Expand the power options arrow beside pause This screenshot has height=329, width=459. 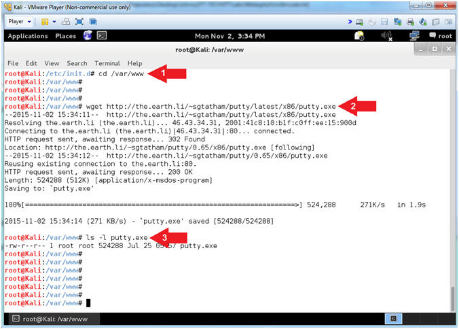coord(54,22)
